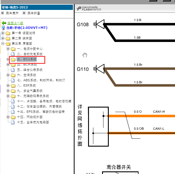Open 十、无碟数码导航系统 folder

33,96
